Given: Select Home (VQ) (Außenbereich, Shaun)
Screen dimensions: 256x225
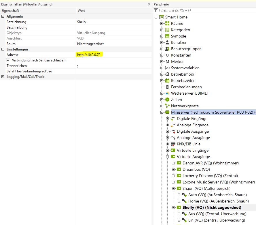Looking at the screenshot, I should tap(219, 201).
